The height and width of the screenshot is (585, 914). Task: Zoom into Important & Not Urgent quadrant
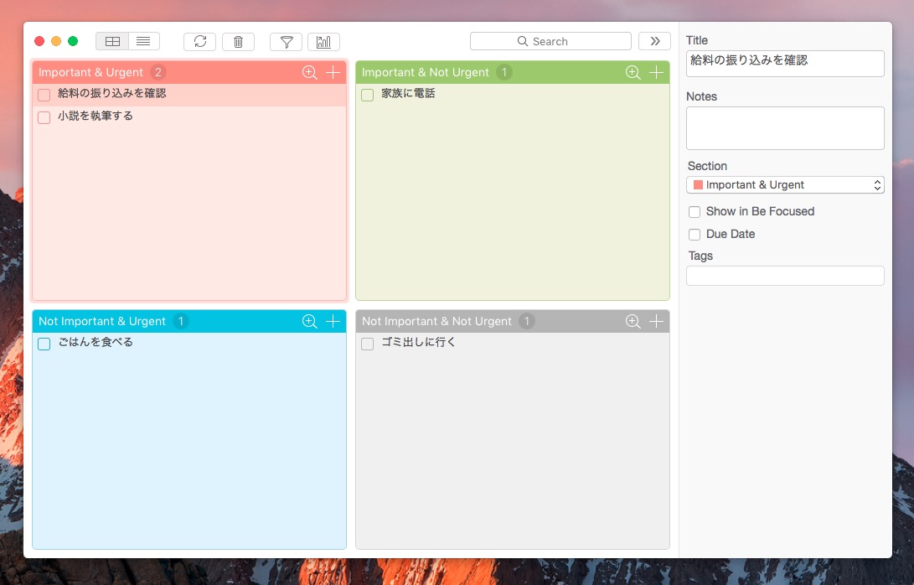pyautogui.click(x=633, y=72)
